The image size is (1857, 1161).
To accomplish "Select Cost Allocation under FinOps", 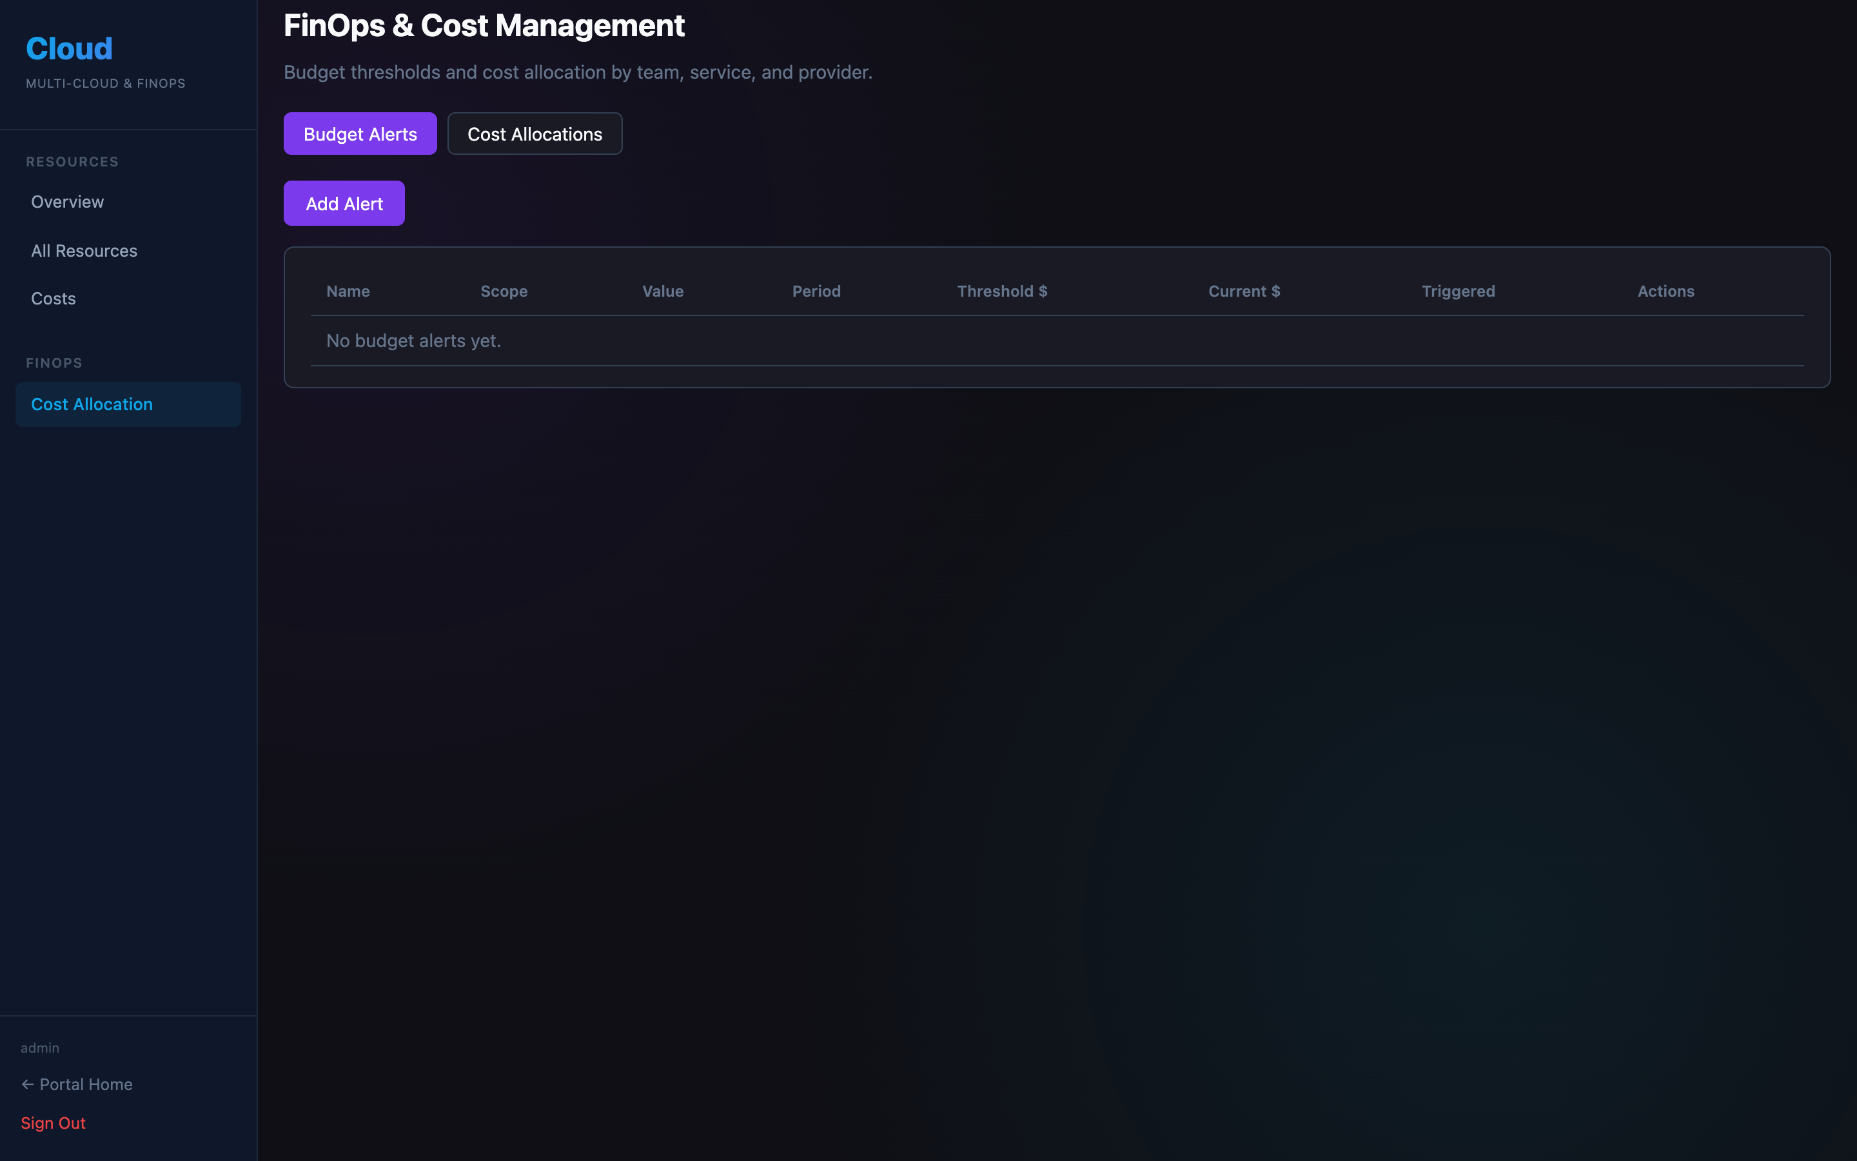I will (92, 404).
